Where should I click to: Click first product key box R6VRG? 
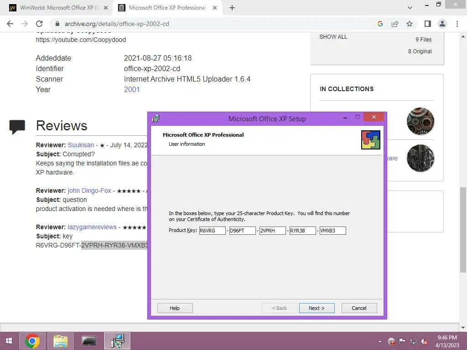213,231
